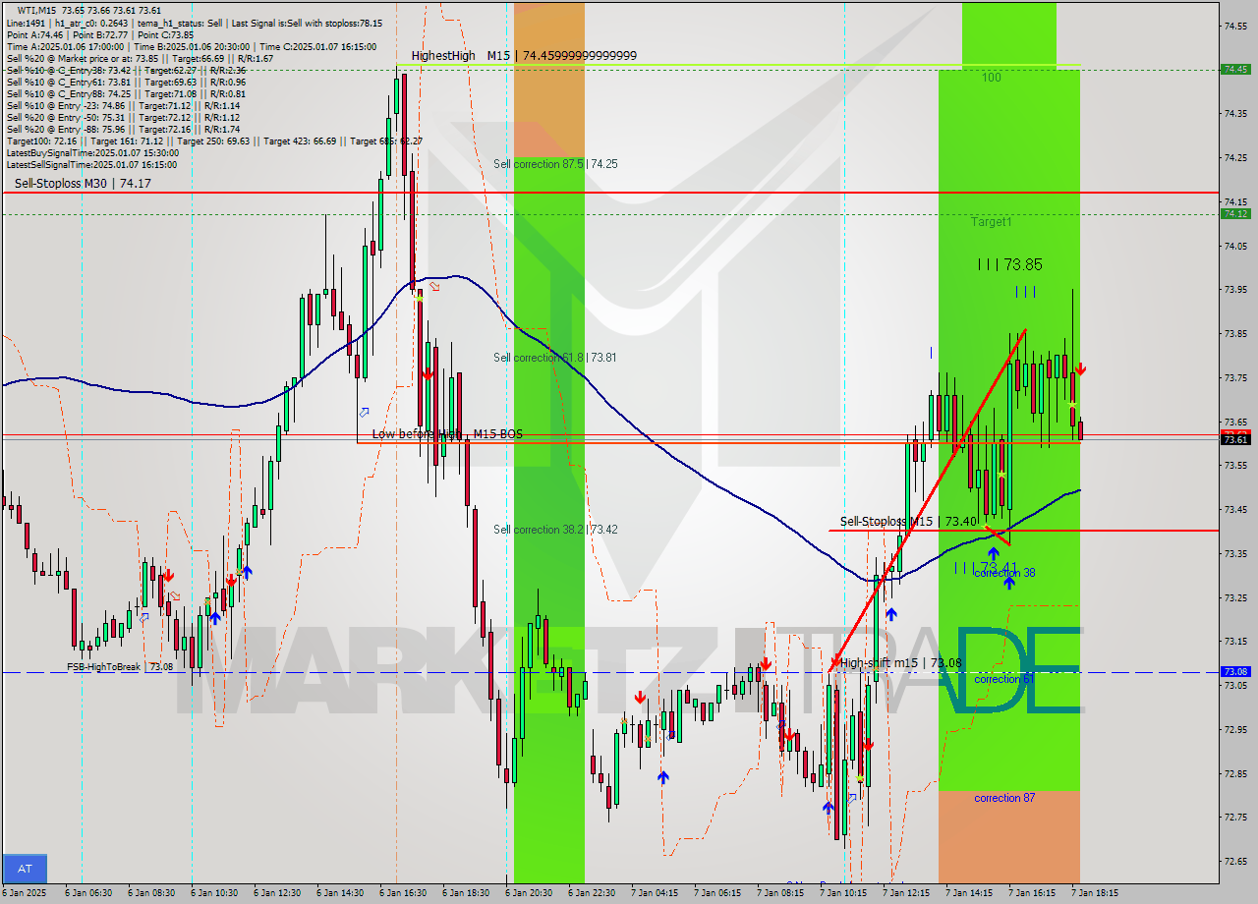Click the 'Sell-Stoploss M15 | 73.40' label
1258x904 pixels.
coord(908,522)
